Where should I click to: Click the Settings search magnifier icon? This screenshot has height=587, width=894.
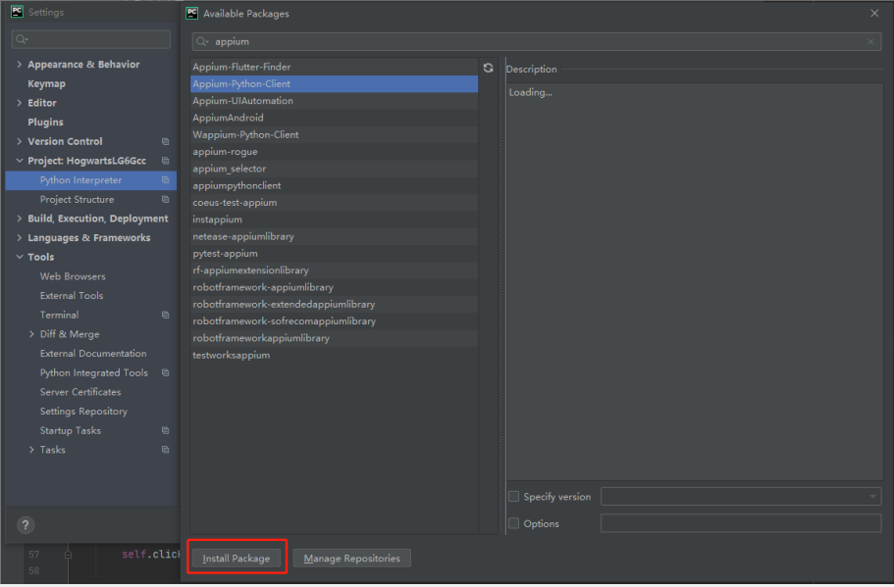(x=22, y=39)
